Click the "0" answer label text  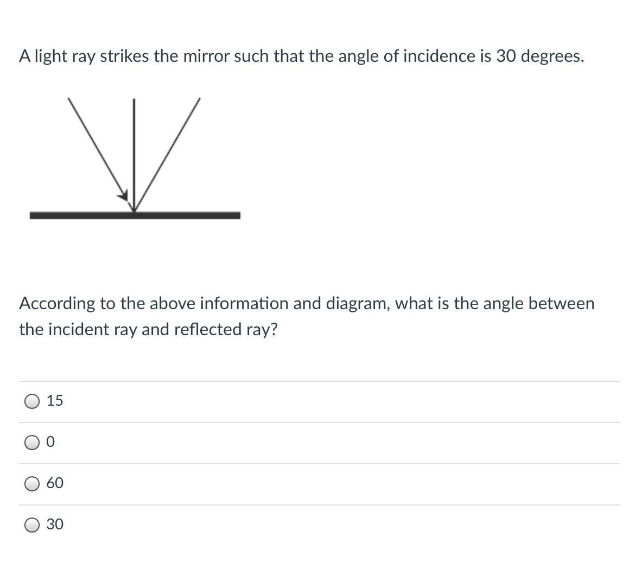tap(50, 443)
